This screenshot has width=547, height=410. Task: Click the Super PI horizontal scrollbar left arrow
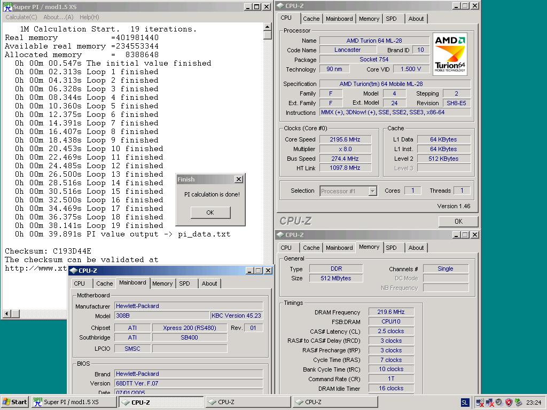(6, 314)
